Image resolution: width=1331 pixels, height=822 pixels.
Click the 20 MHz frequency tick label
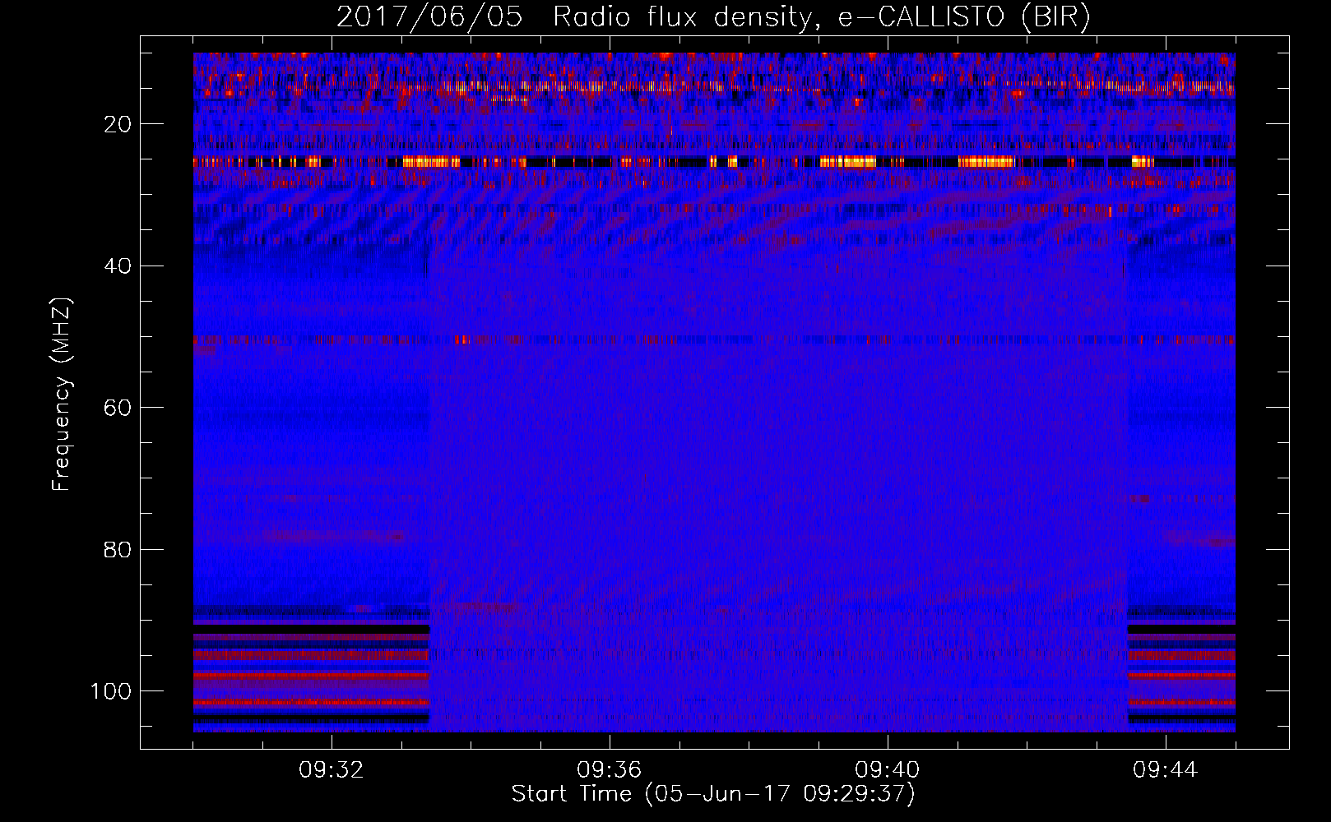coord(118,124)
